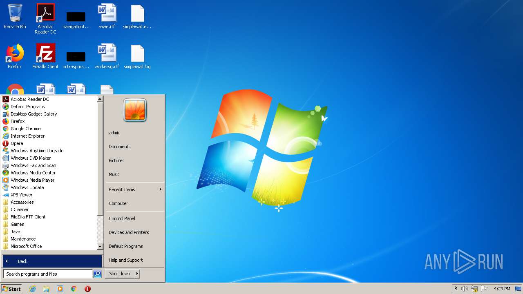Open Default Programs in right pane
The image size is (523, 294).
click(135, 246)
